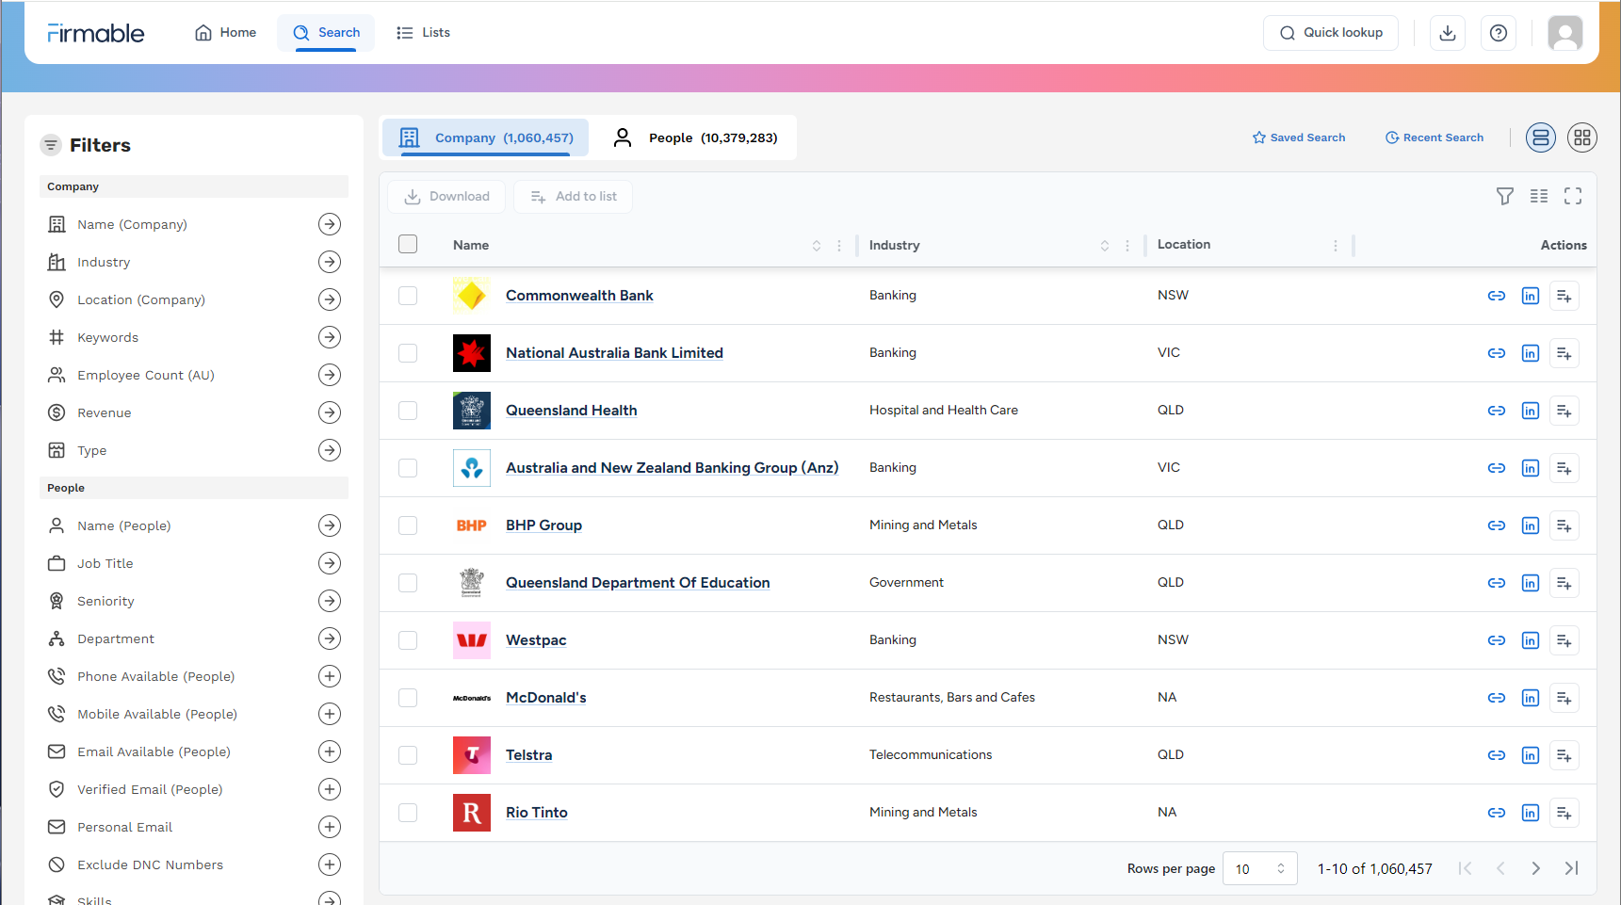The image size is (1621, 905).
Task: Expand the Location (Company) filter arrow
Action: pos(330,299)
